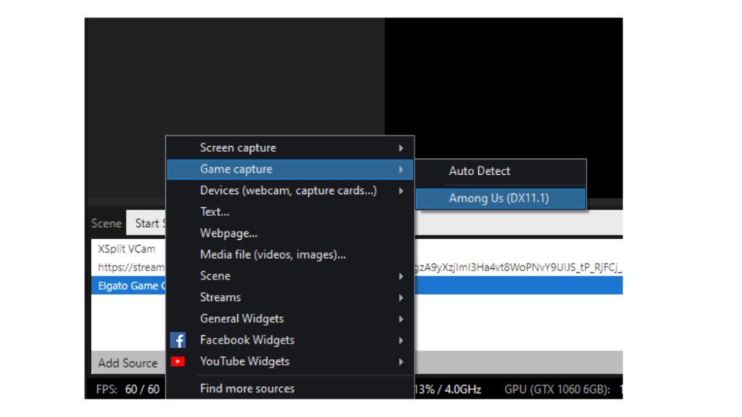Click the FPS 60 / 60 readout
Image resolution: width=742 pixels, height=417 pixels.
128,390
